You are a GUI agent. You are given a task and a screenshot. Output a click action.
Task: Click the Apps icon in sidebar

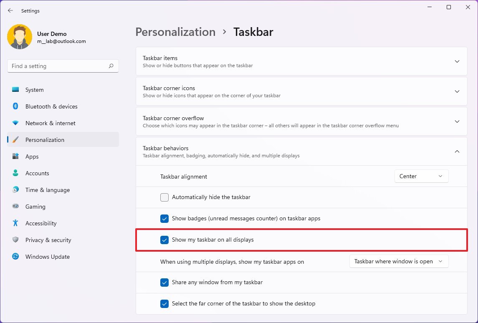[x=15, y=156]
